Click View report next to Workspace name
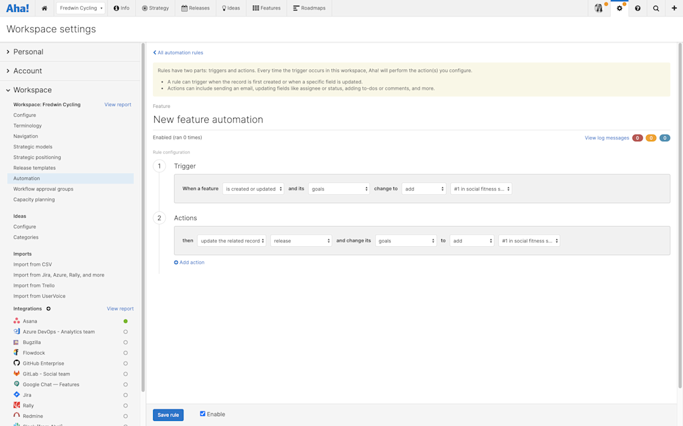Image resolution: width=683 pixels, height=426 pixels. click(118, 104)
